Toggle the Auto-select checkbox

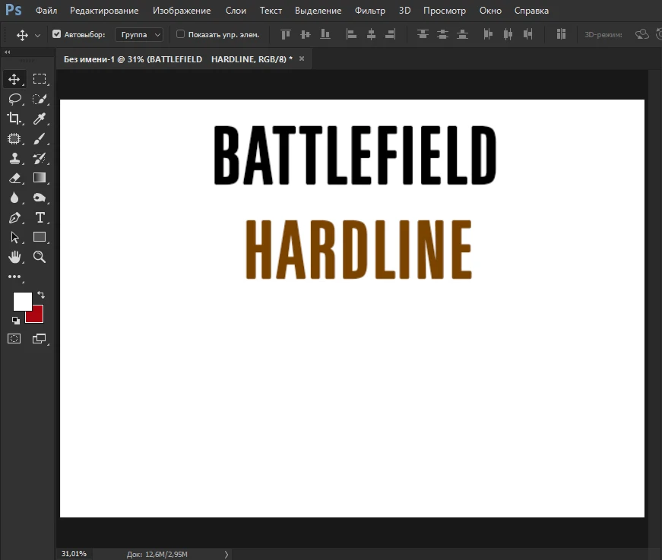point(56,33)
